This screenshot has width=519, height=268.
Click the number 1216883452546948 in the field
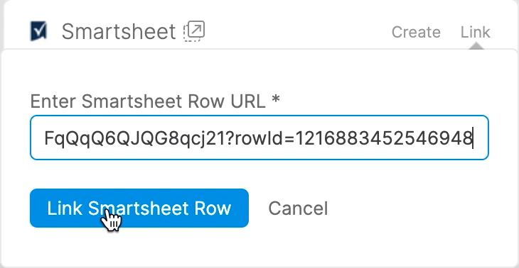[x=383, y=138]
